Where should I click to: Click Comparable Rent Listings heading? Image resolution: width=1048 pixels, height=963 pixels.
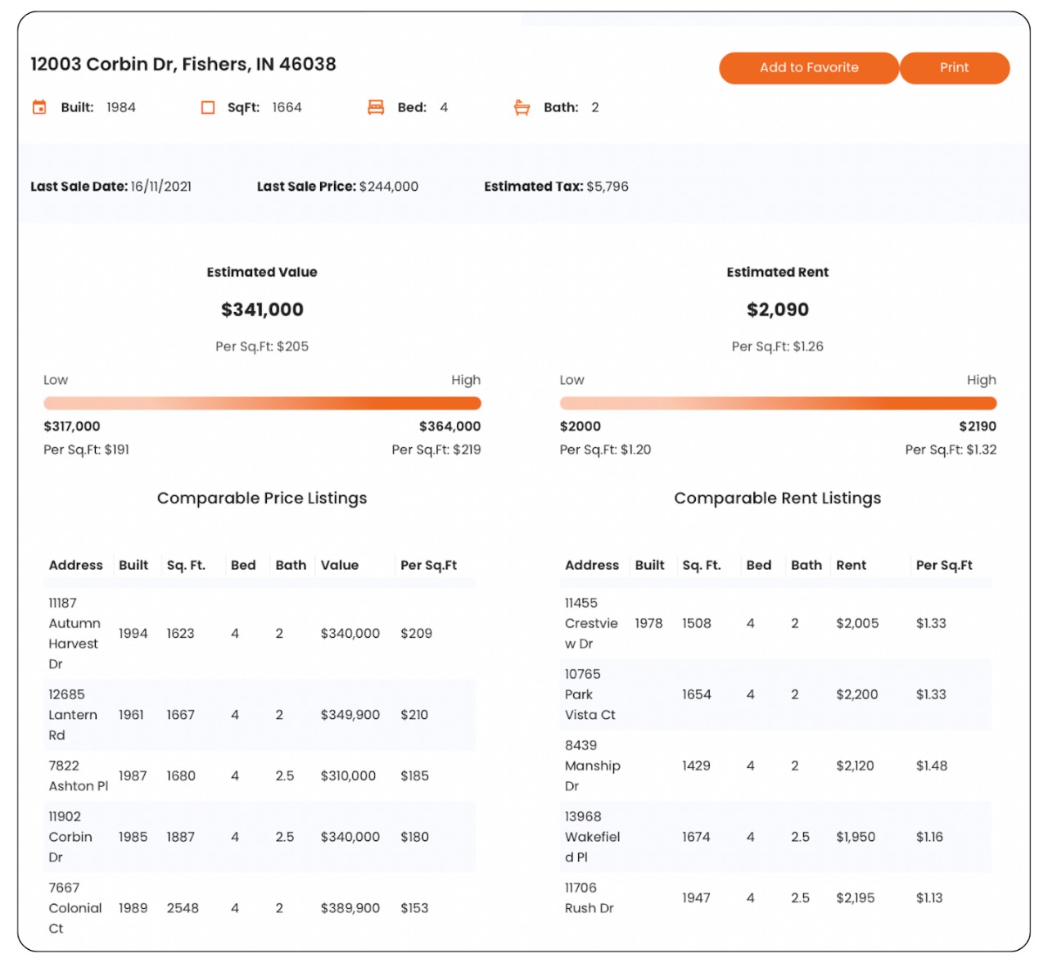pyautogui.click(x=778, y=498)
